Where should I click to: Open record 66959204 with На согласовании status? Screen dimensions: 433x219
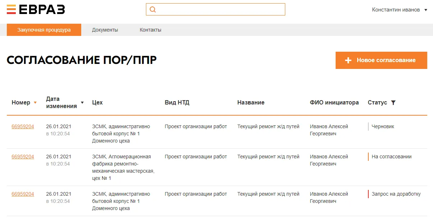[23, 157]
